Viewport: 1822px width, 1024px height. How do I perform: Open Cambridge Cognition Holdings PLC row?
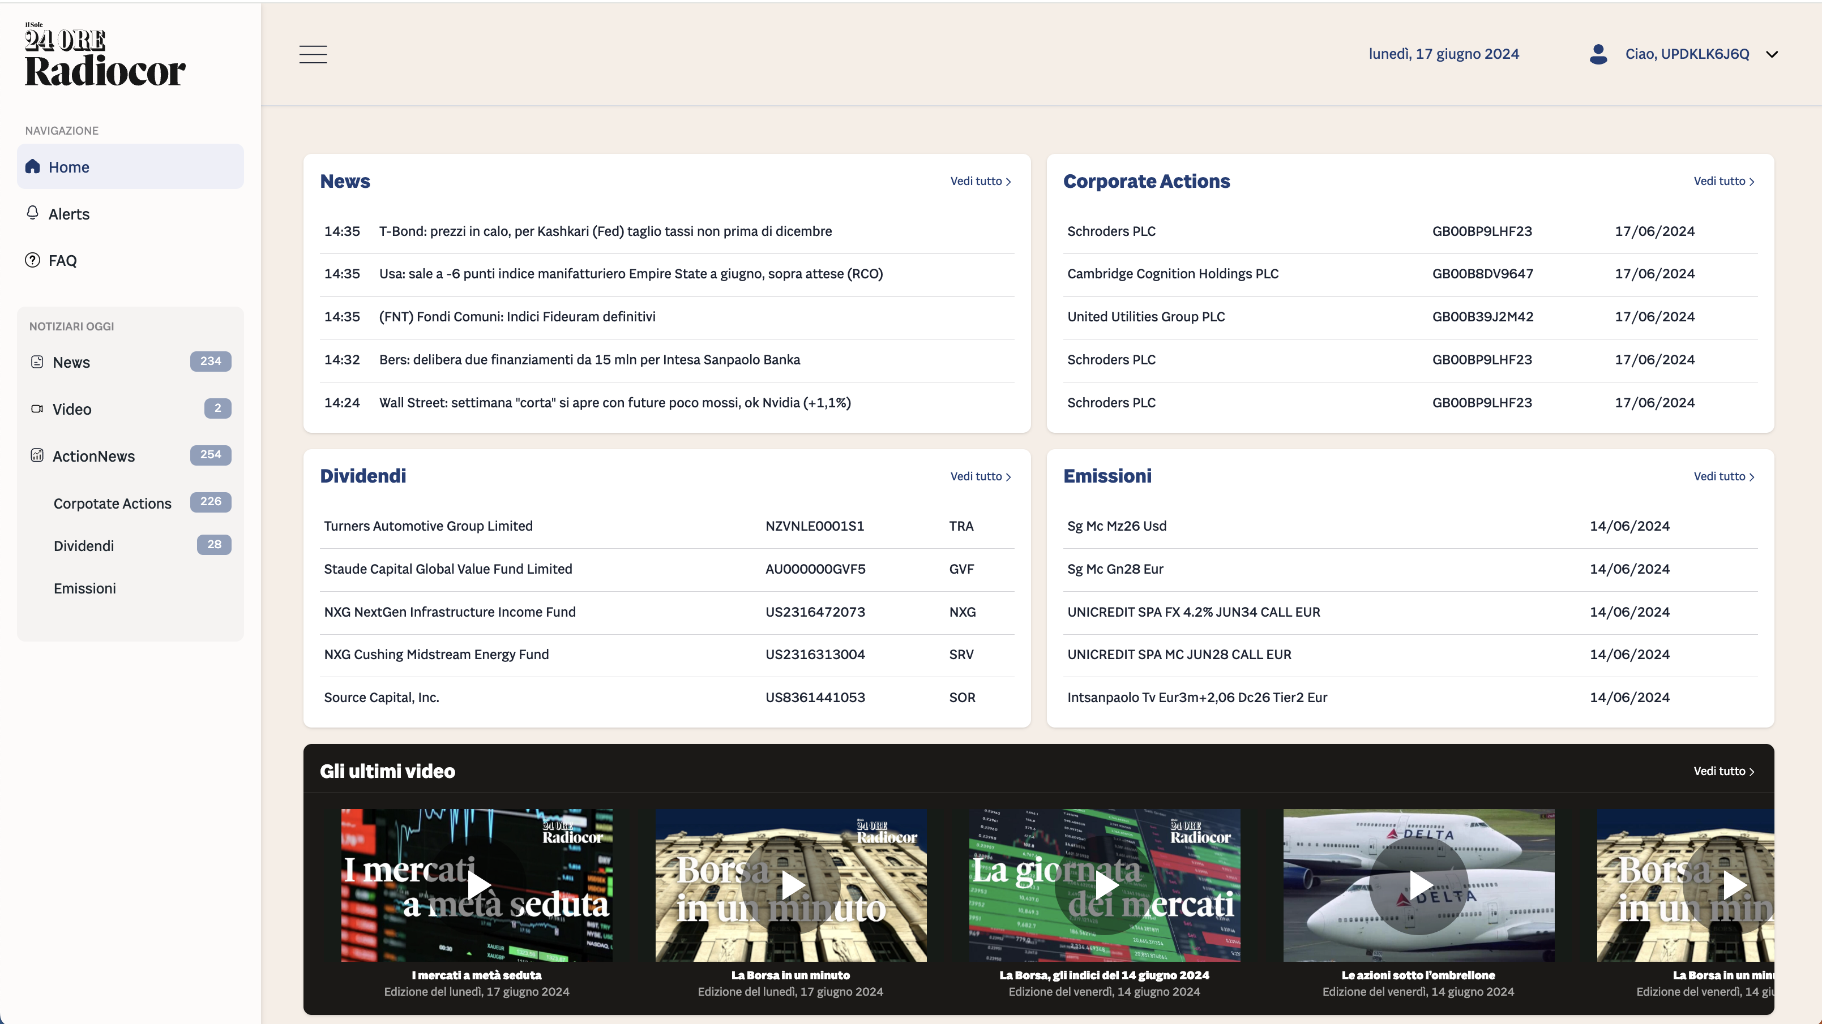click(1173, 274)
